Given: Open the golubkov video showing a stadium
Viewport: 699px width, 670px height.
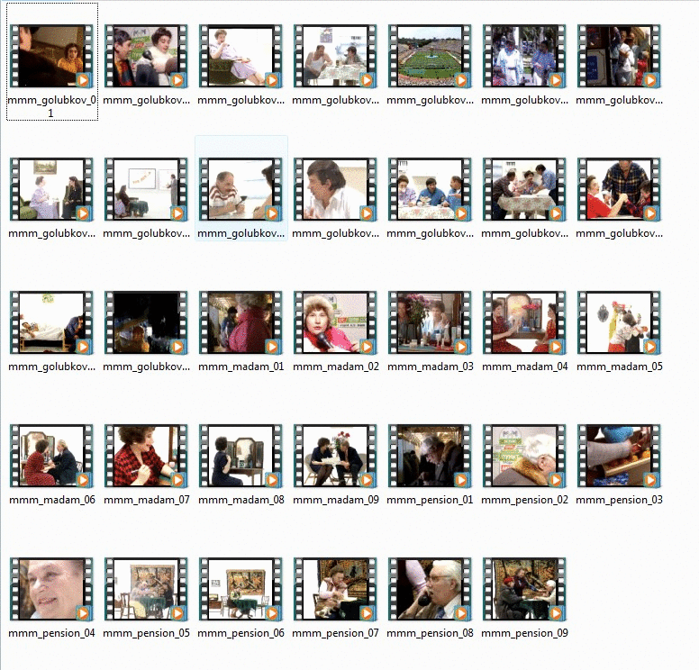Looking at the screenshot, I should tap(430, 56).
